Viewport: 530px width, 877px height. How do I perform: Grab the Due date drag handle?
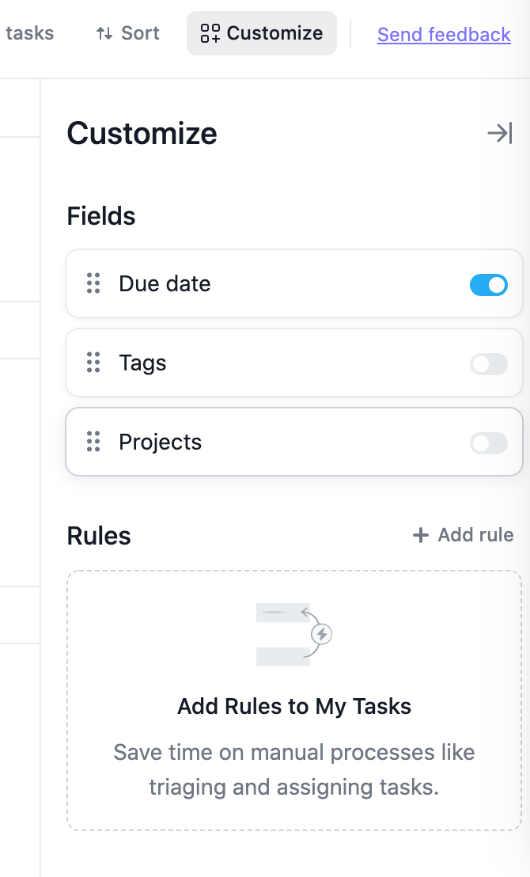[x=93, y=283]
